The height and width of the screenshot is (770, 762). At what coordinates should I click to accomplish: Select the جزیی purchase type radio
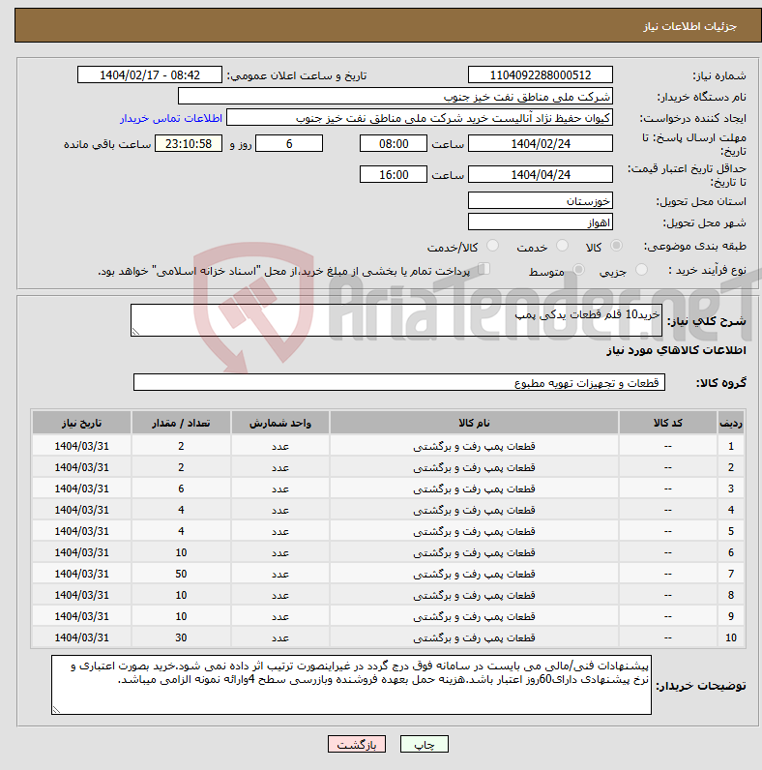click(641, 270)
